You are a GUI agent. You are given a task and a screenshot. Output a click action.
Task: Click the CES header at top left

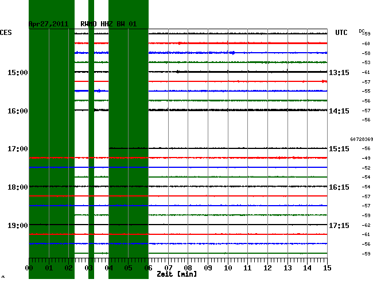tap(6, 33)
